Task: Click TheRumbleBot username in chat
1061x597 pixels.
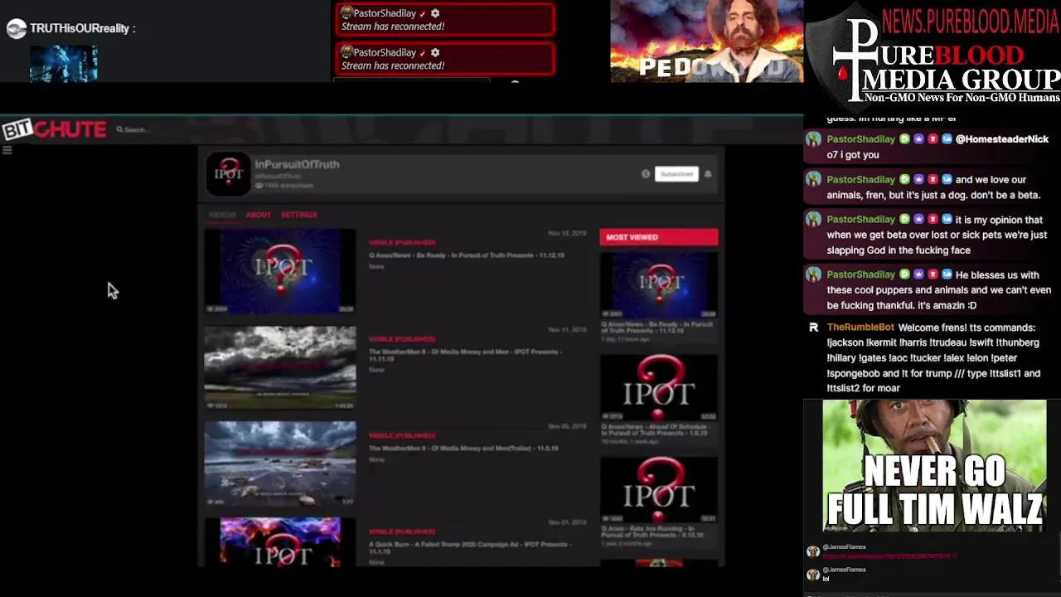Action: (x=860, y=328)
